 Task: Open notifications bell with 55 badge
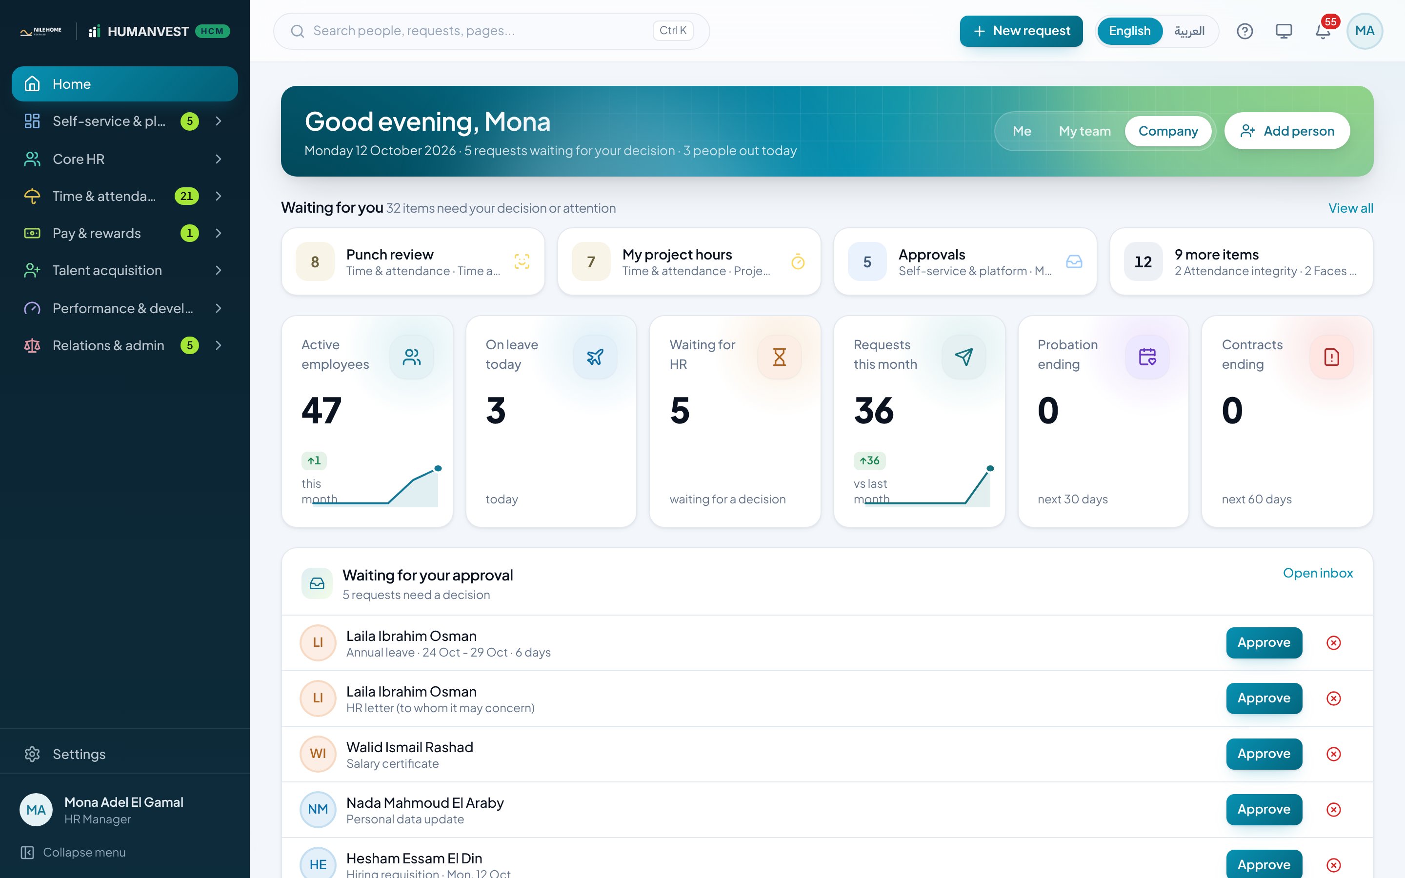pos(1323,31)
